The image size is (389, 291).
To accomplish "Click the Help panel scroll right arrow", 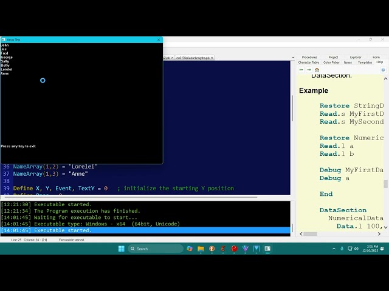I will pos(379,234).
